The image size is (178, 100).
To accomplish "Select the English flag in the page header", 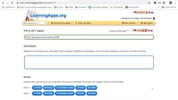I will (139, 12).
